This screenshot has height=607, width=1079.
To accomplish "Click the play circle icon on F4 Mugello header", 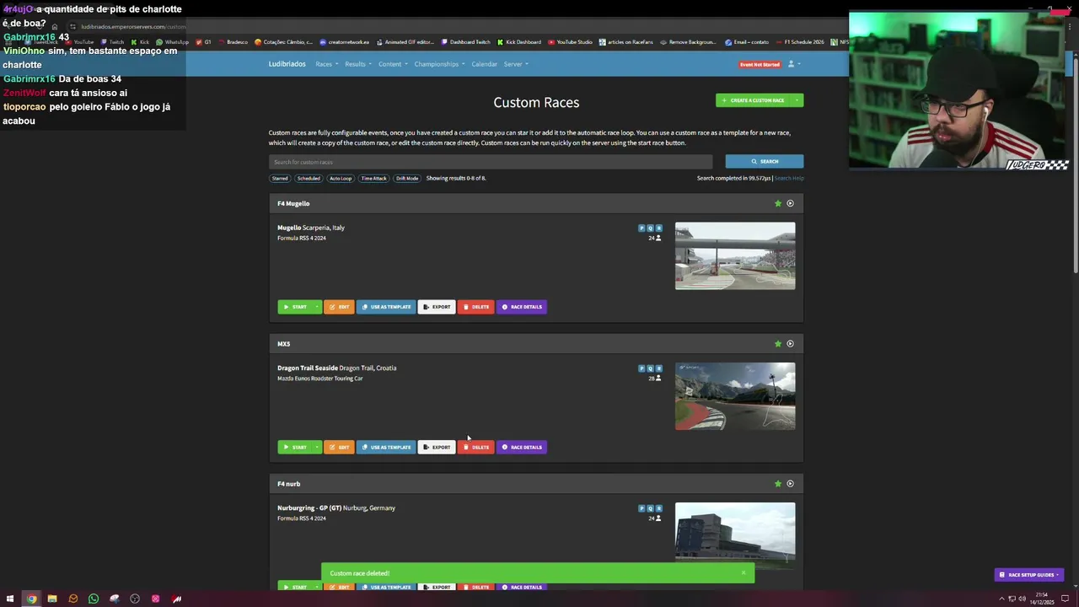I will (790, 203).
